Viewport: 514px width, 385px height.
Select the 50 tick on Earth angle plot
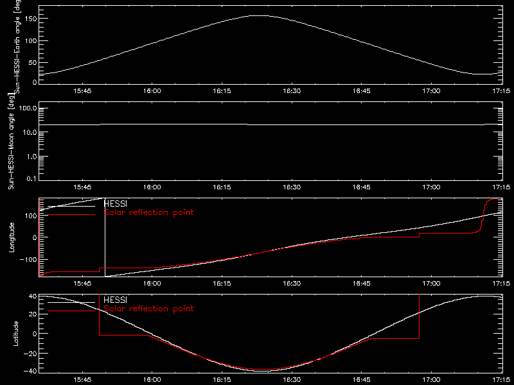[33, 63]
